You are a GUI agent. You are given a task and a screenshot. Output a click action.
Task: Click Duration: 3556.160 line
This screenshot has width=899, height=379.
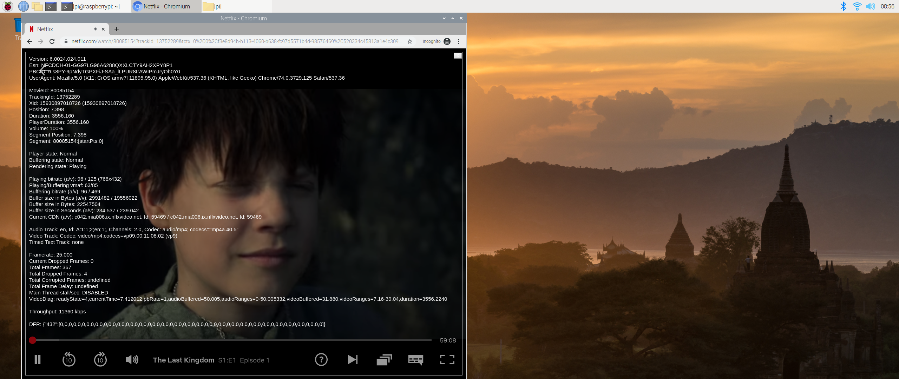click(x=51, y=116)
